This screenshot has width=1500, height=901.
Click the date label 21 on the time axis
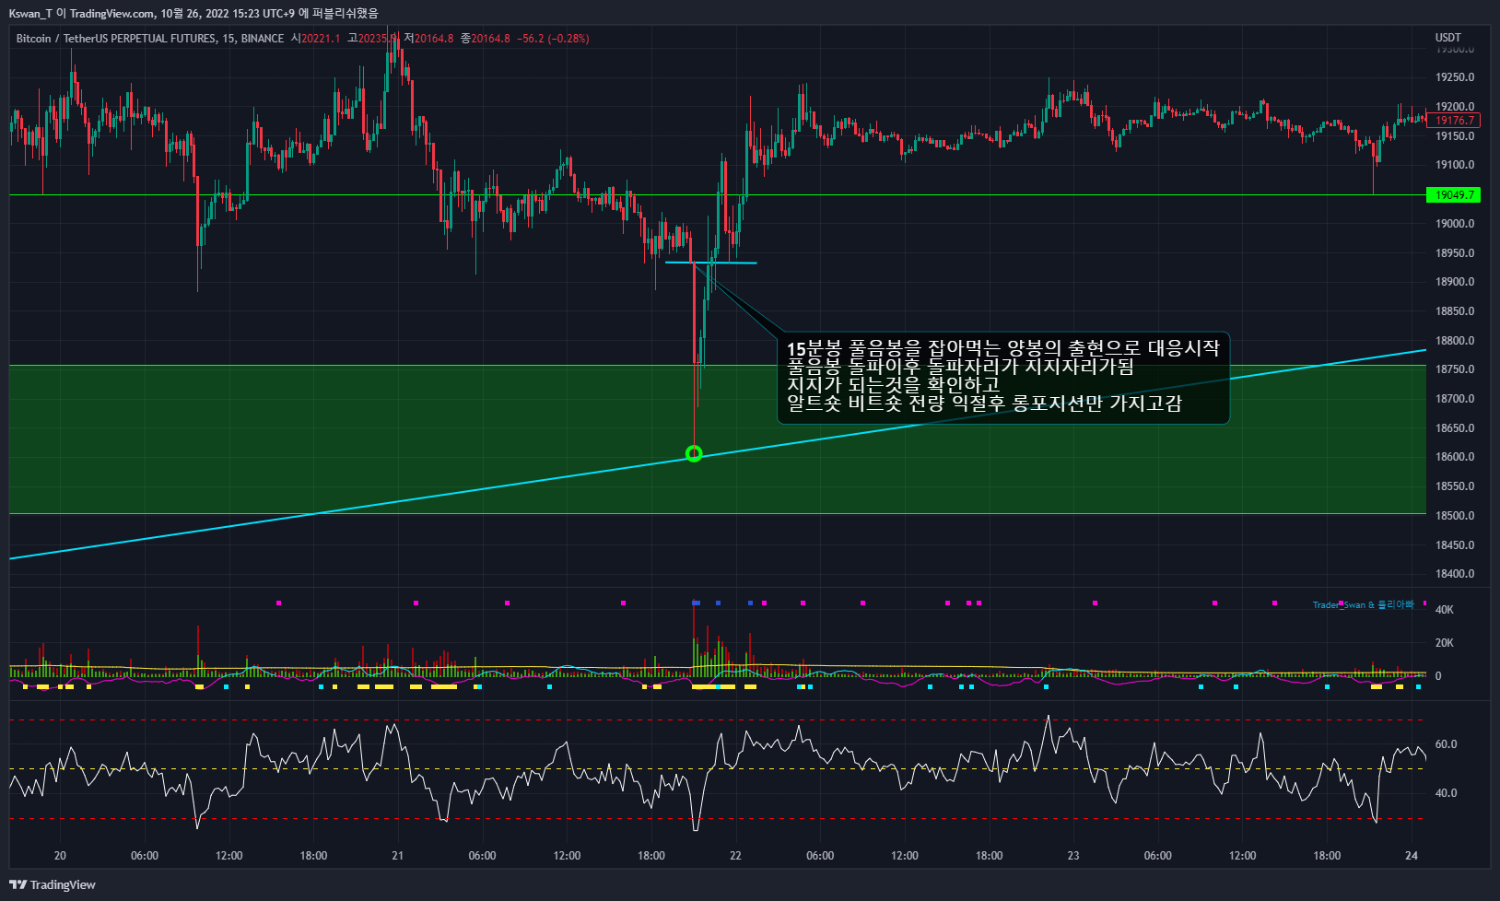[x=397, y=856]
